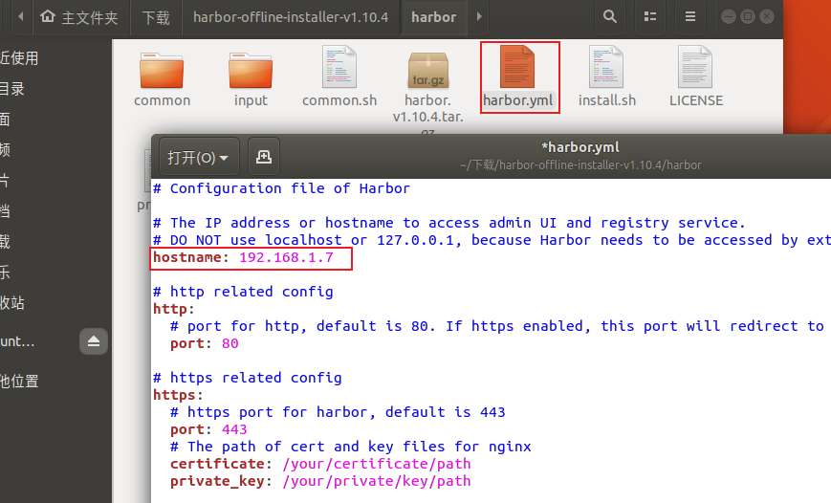Click the eject button in sidebar
Viewport: 831px width, 503px height.
pyautogui.click(x=94, y=340)
